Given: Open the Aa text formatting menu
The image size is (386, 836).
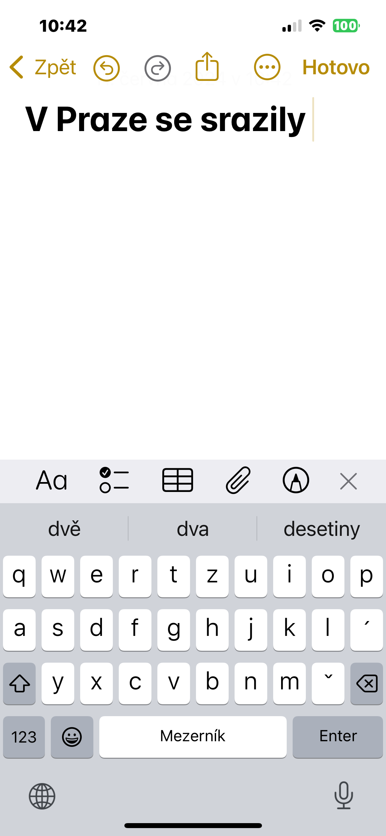Looking at the screenshot, I should tap(52, 481).
